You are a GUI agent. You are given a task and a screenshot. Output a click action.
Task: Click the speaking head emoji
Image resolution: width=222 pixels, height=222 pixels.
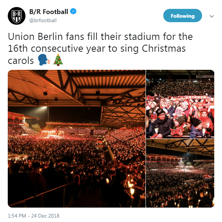pyautogui.click(x=43, y=60)
